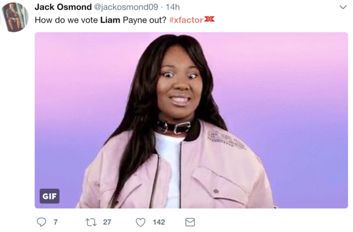Open the Jack Osmond display name link
Screen dimensions: 353x232
click(x=63, y=7)
